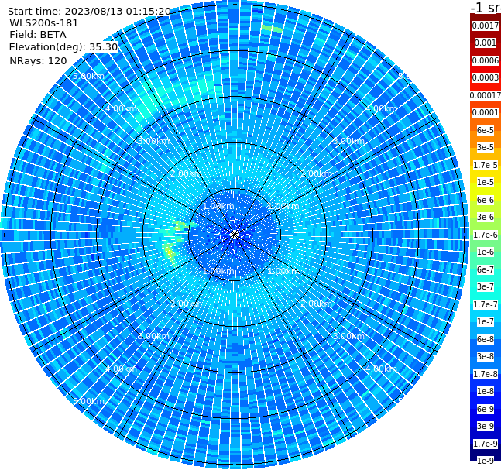The width and height of the screenshot is (501, 470).
Task: Click the 1e-8 colorbar tick label
Action: coord(486,391)
